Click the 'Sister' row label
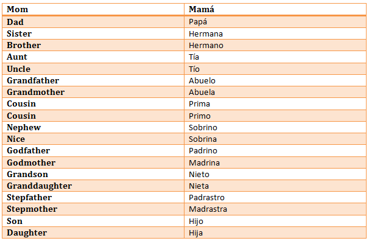The image size is (369, 241). (x=93, y=33)
